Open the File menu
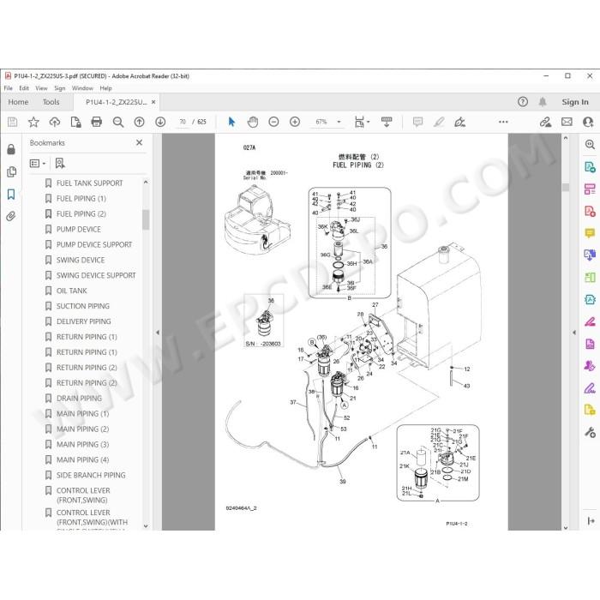Image resolution: width=600 pixels, height=600 pixels. click(8, 88)
